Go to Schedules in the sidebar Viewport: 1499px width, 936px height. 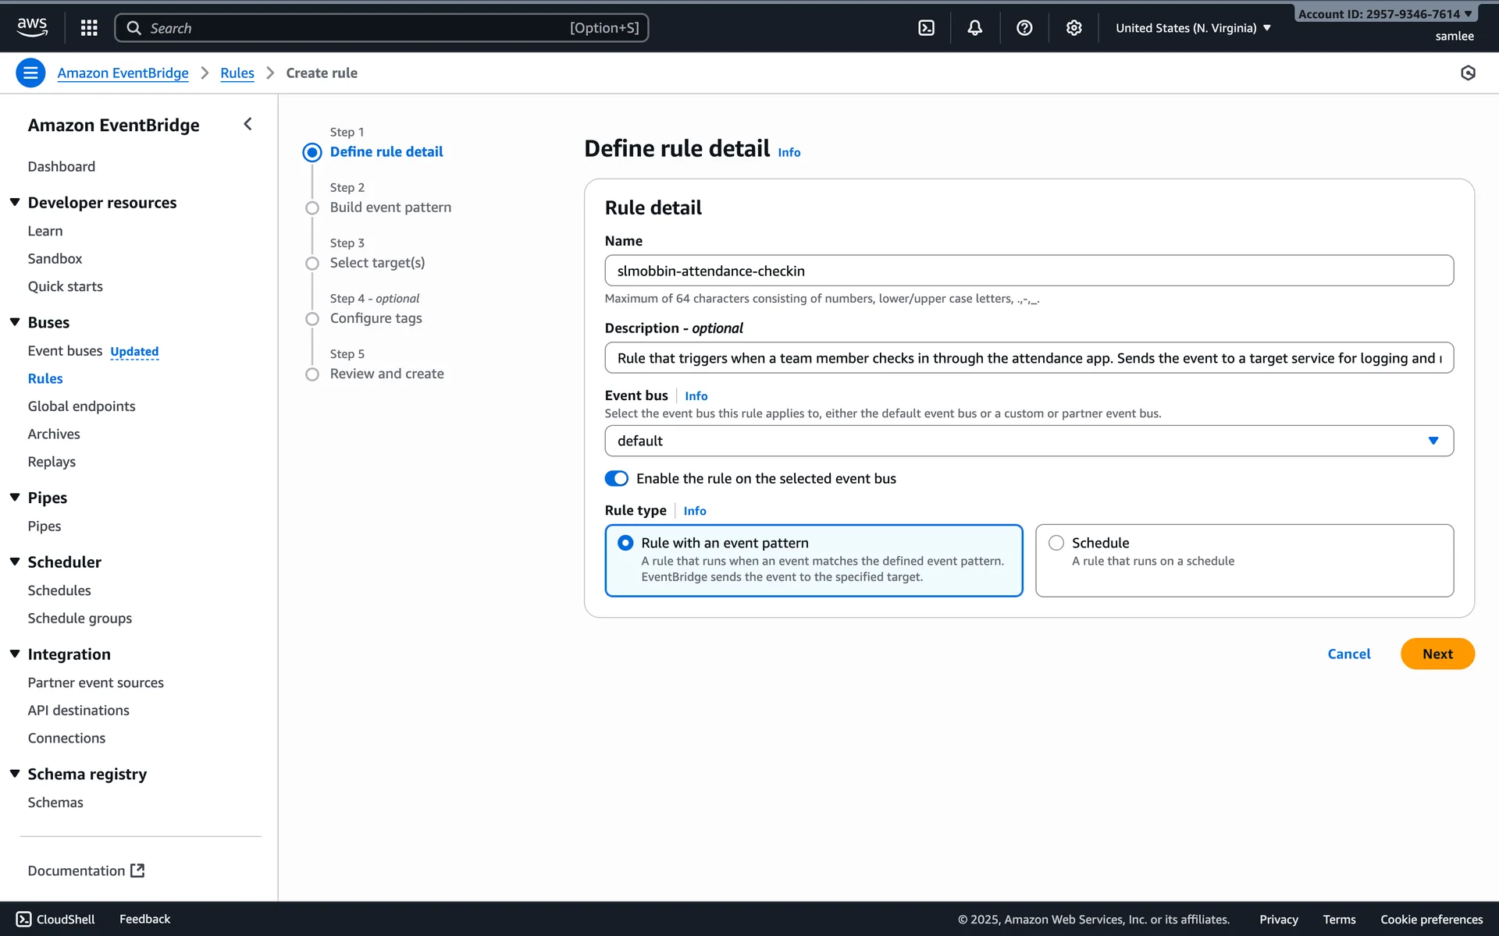coord(59,590)
